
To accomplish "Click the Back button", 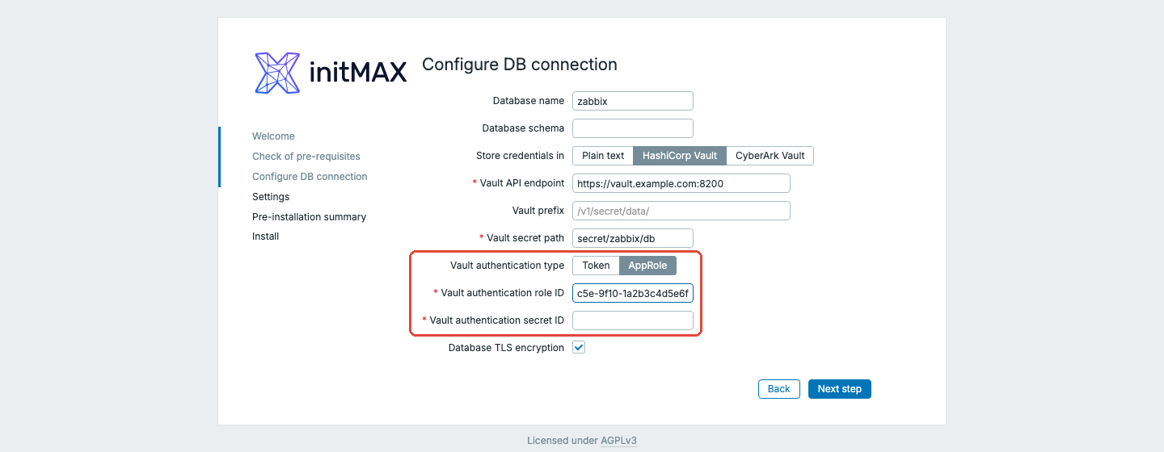I will [x=779, y=389].
